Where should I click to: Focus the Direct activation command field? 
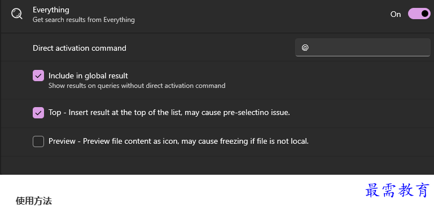click(x=362, y=47)
